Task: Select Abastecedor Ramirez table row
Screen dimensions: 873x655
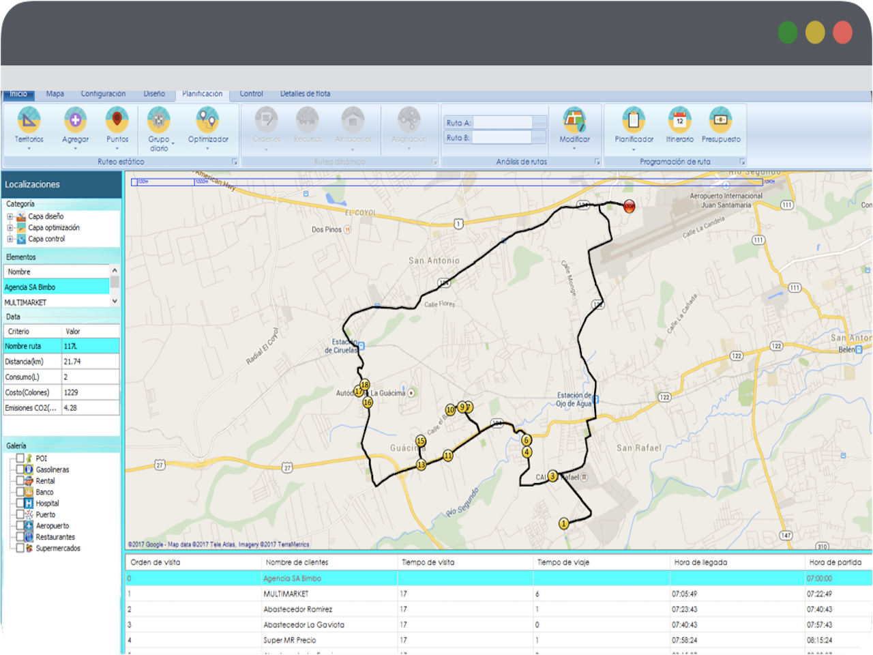Action: click(x=499, y=609)
